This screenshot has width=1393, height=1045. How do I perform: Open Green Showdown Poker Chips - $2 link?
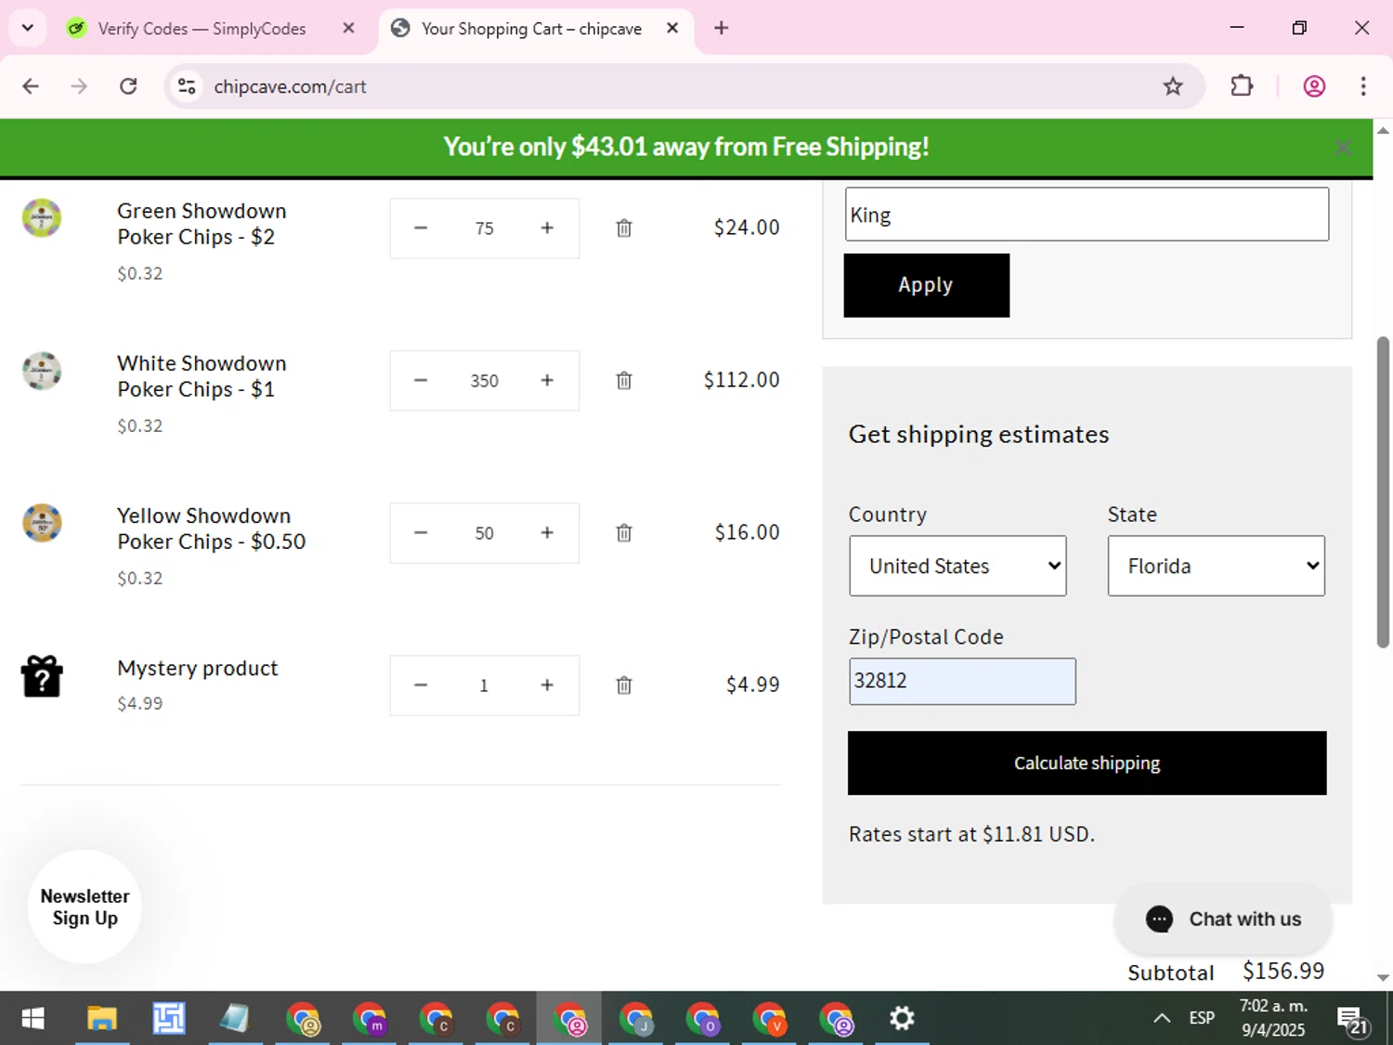point(202,224)
